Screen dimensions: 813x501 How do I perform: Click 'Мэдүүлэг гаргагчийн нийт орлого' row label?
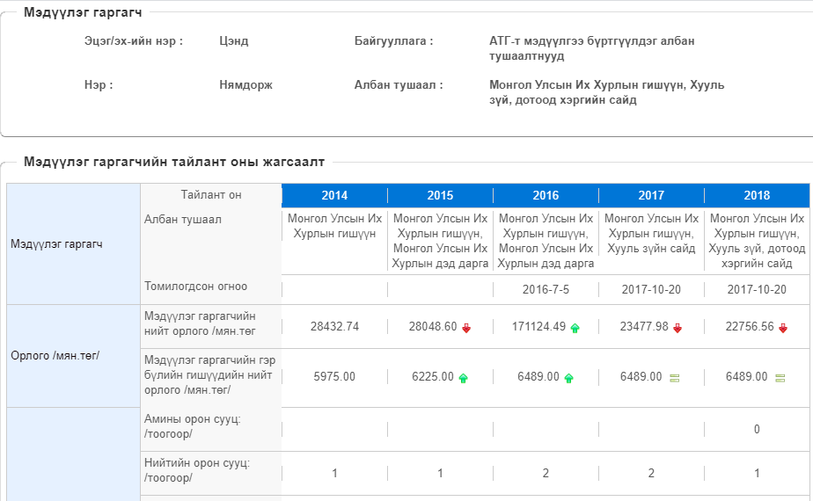200,323
